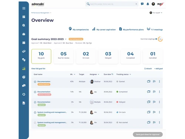Image resolution: width=185 pixels, height=139 pixels.
Task: Open the dashboard icon in sidebar
Action: 24,17
